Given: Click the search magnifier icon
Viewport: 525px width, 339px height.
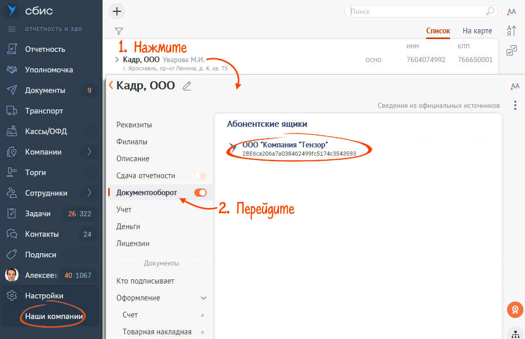Looking at the screenshot, I should pyautogui.click(x=490, y=11).
